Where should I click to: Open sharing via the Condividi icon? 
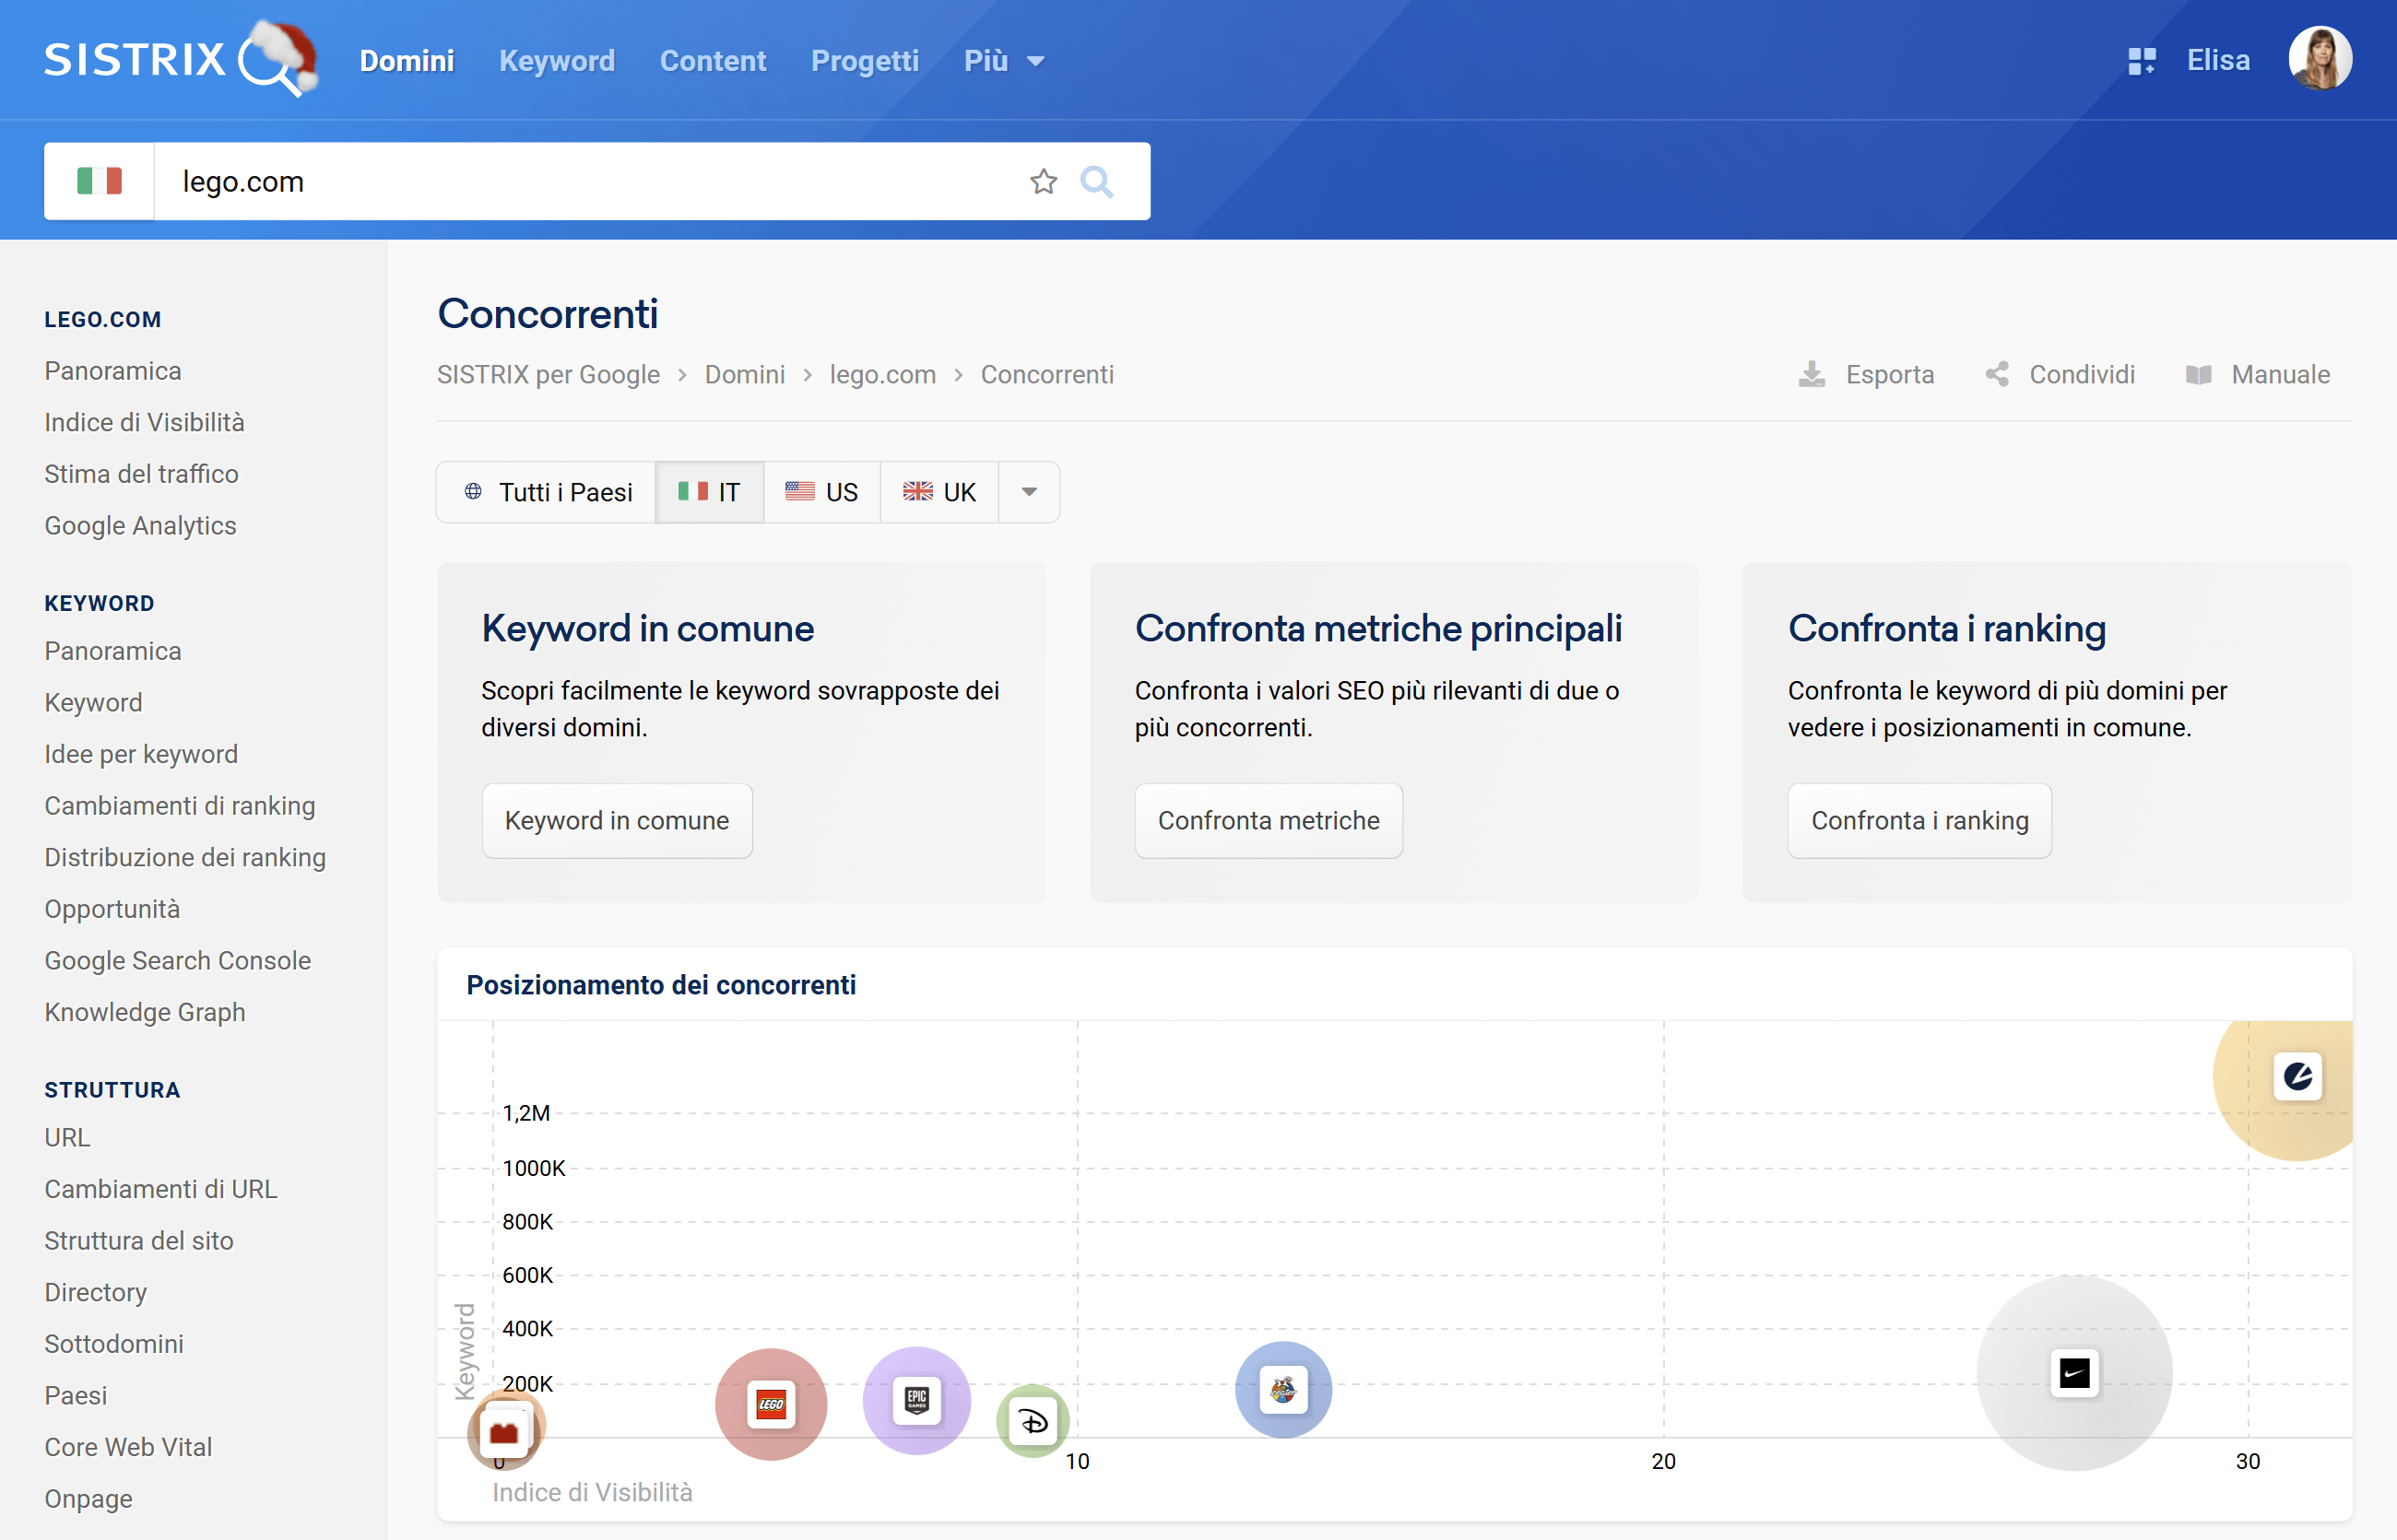point(1998,374)
